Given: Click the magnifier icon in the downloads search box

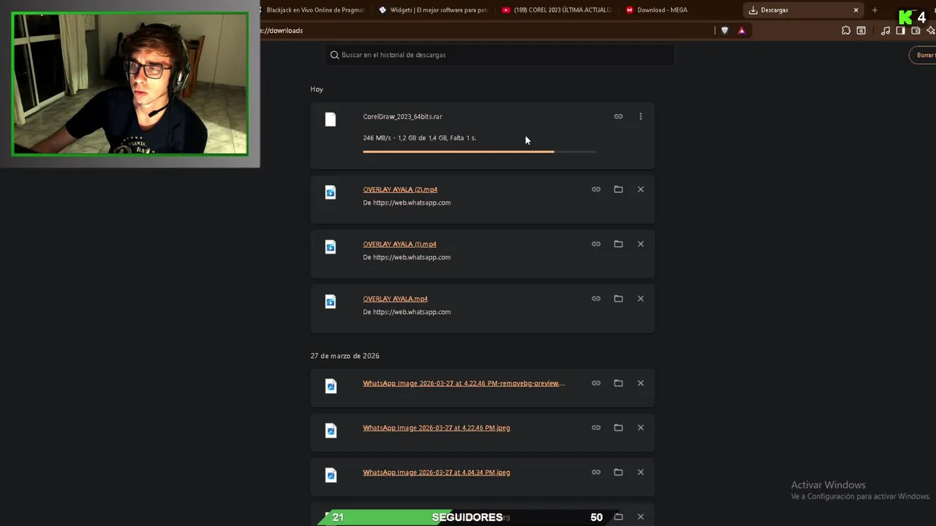Looking at the screenshot, I should tap(335, 55).
